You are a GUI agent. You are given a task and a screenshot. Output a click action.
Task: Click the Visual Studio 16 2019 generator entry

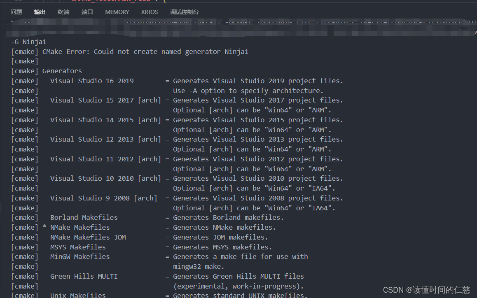(91, 81)
